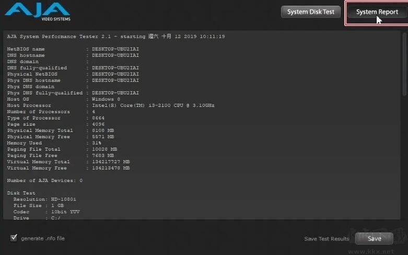Click the 'Number of AJA Devices: 0' line

(45, 180)
